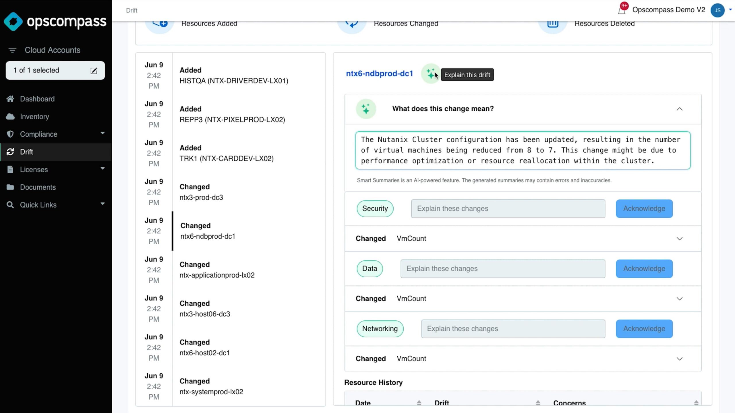
Task: Click the AI summary text box
Action: pos(523,150)
